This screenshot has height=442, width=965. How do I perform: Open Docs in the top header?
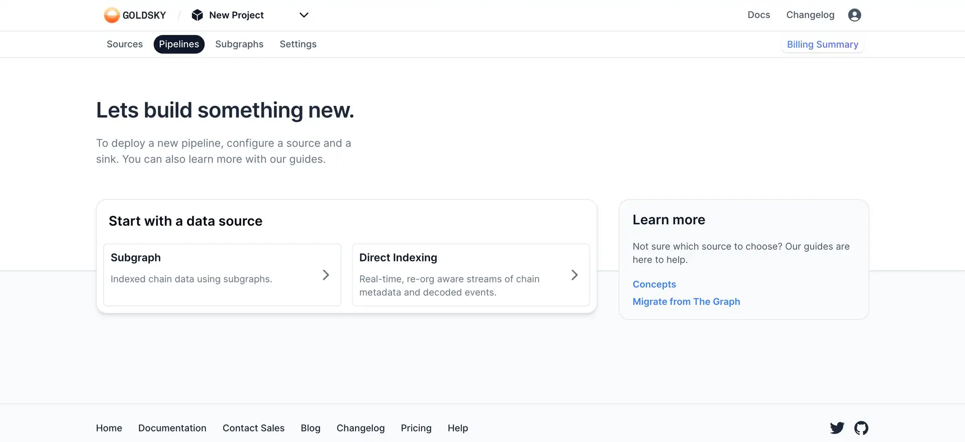(x=758, y=15)
